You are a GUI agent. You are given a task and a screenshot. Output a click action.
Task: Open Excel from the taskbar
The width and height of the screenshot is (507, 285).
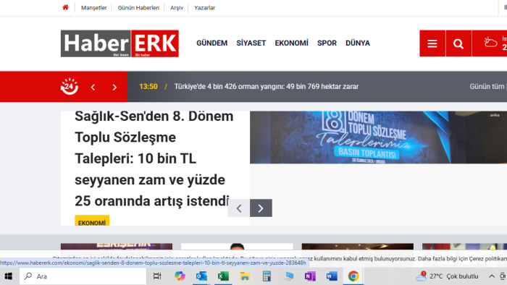[223, 276]
